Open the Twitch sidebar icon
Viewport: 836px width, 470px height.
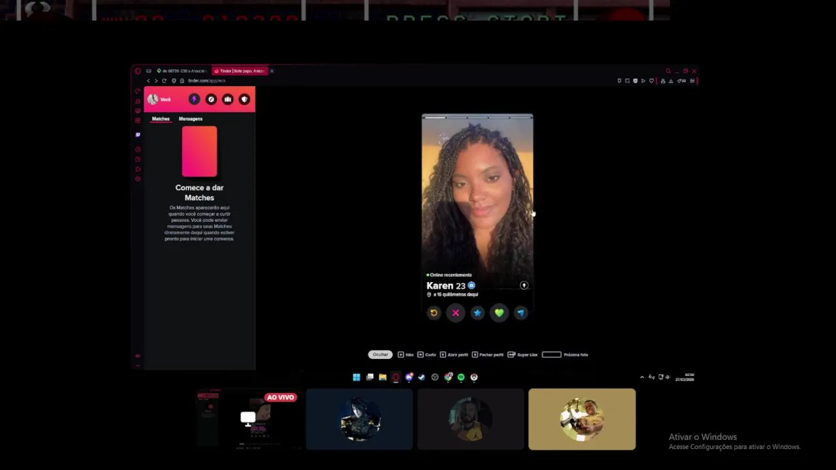tap(138, 134)
